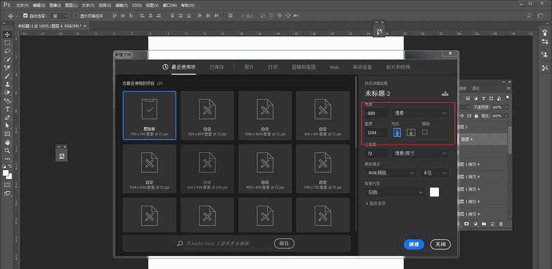Open color mode dropdown RGB 颜色
The height and width of the screenshot is (269, 552).
point(390,173)
